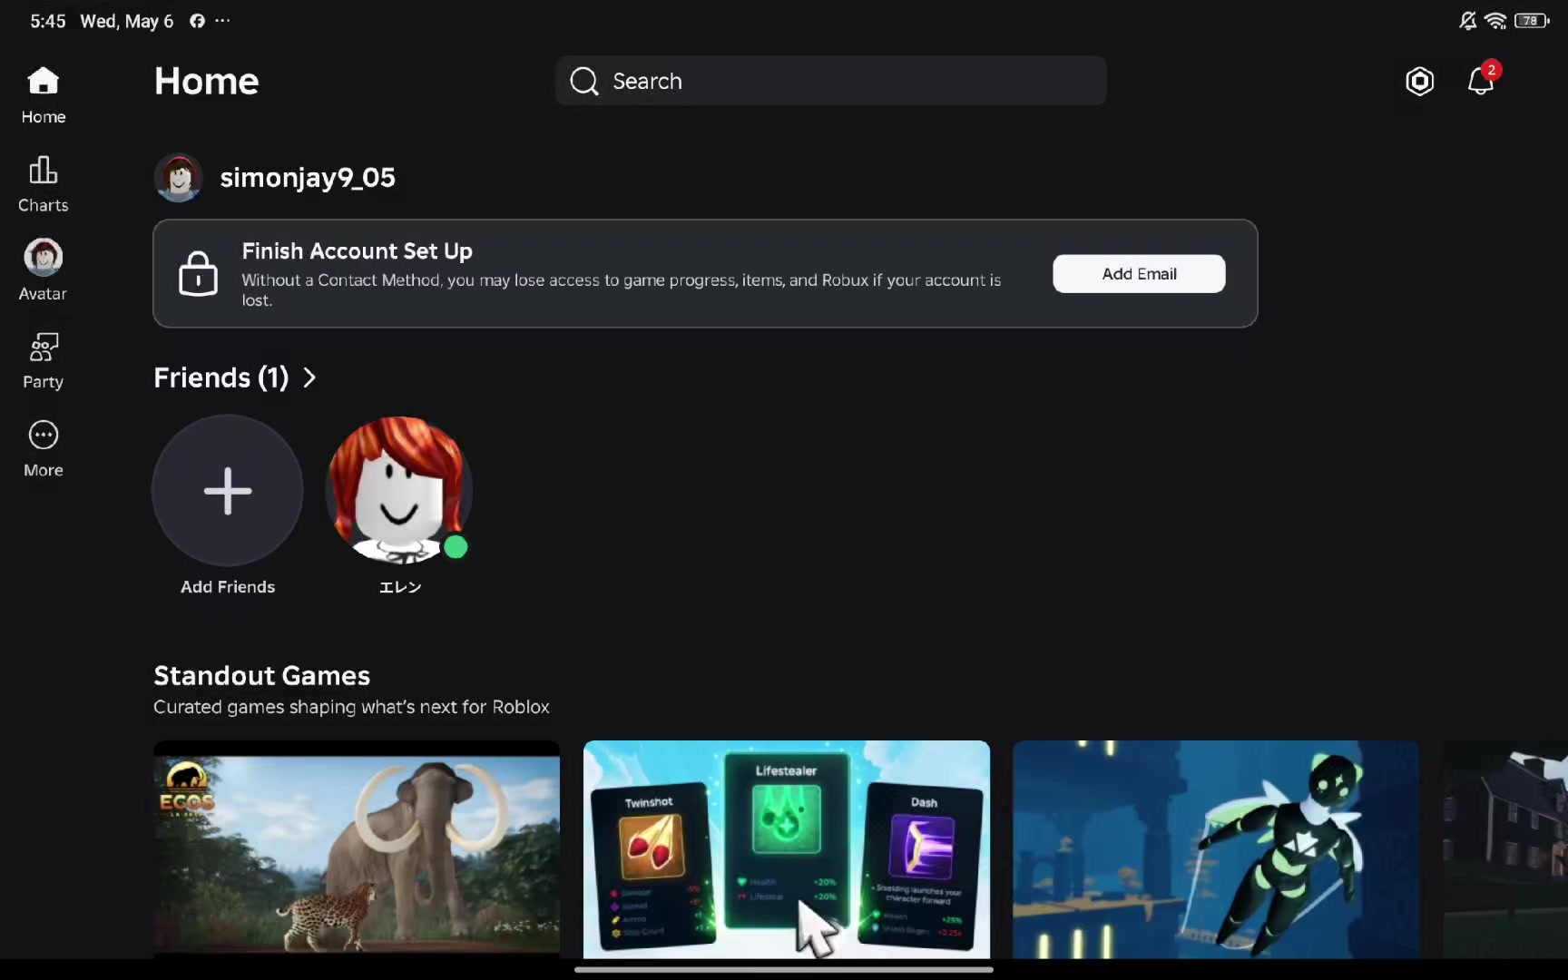The width and height of the screenshot is (1568, 980).
Task: Open the green glowing character game thumbnail
Action: [x=1216, y=849]
